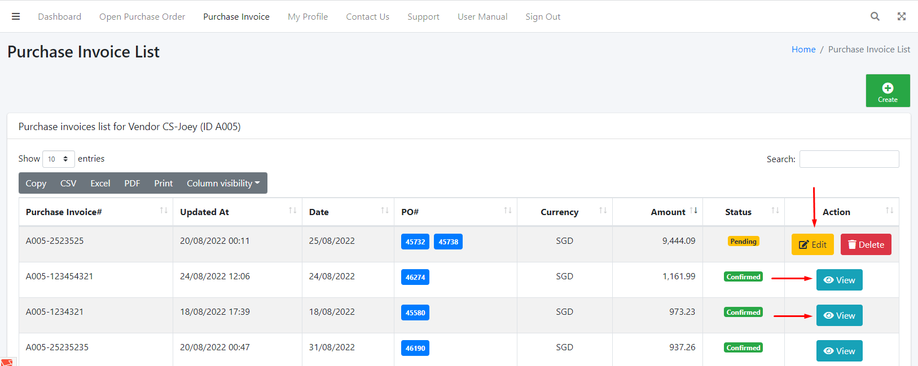
Task: Edit pending invoice A005-2523525
Action: (x=812, y=244)
